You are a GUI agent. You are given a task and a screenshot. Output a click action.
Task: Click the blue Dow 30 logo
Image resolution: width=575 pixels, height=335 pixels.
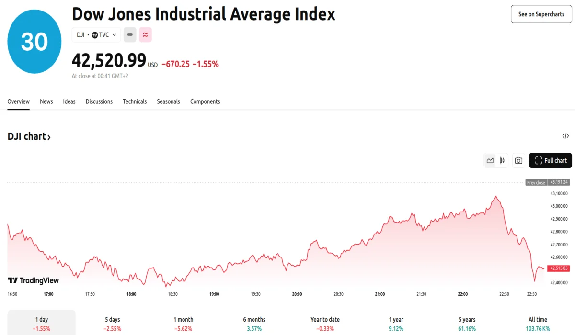(34, 42)
